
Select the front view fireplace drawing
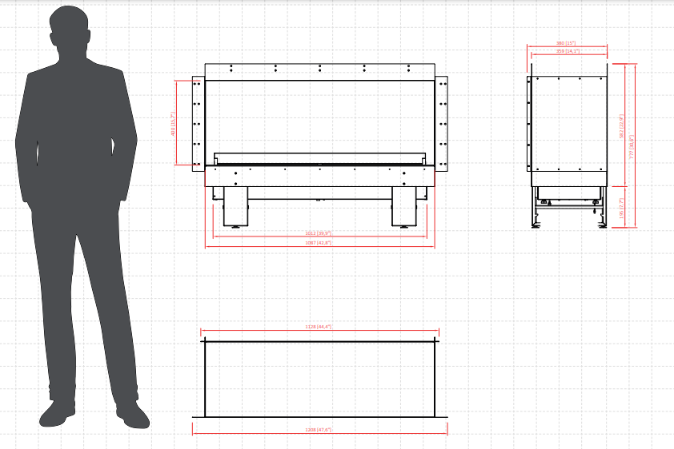(320, 145)
